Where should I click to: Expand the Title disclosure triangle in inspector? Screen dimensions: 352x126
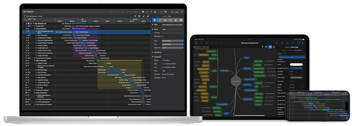pos(153,25)
